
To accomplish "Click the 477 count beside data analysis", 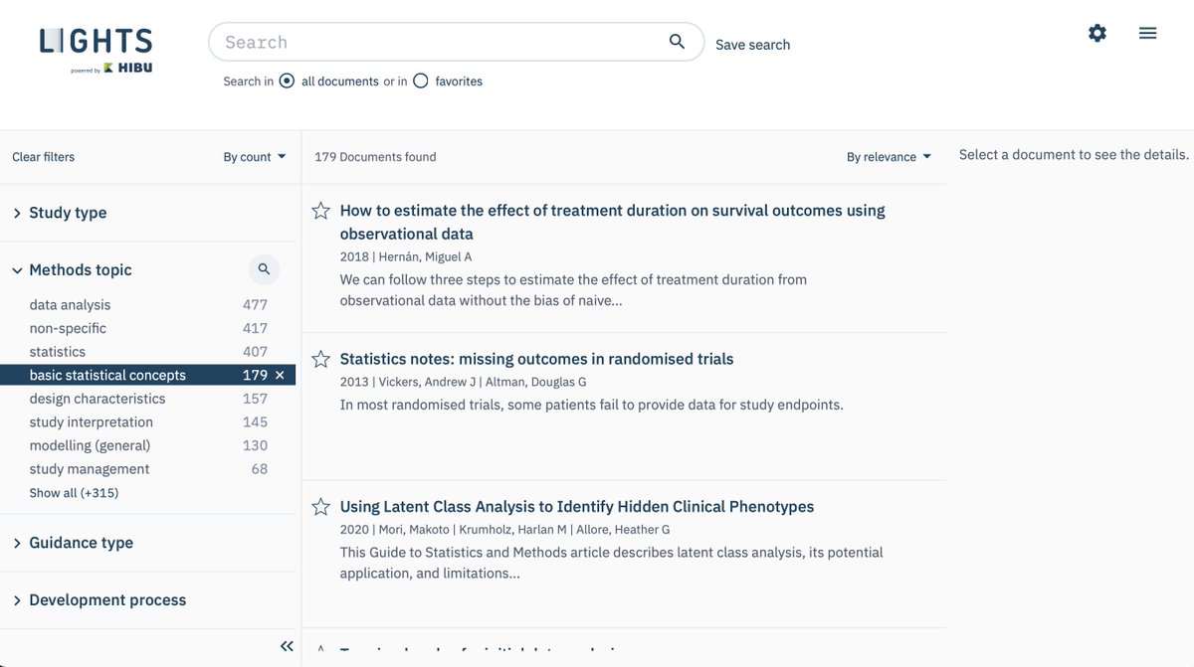I will 255,305.
